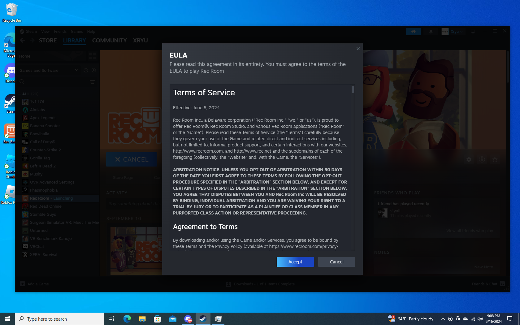Click the EULA text scrollbar
This screenshot has width=520, height=325.
pyautogui.click(x=353, y=89)
